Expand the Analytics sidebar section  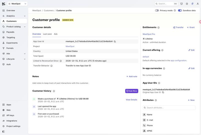pos(14,16)
